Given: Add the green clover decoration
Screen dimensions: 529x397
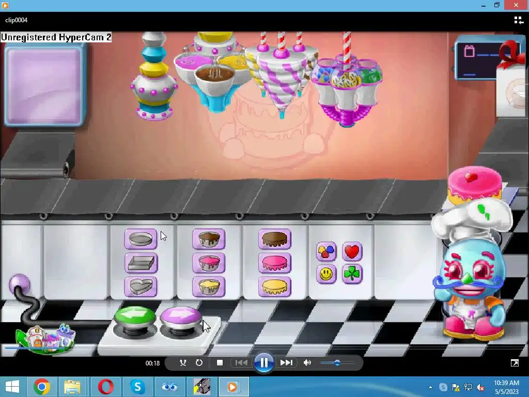Looking at the screenshot, I should pos(352,274).
